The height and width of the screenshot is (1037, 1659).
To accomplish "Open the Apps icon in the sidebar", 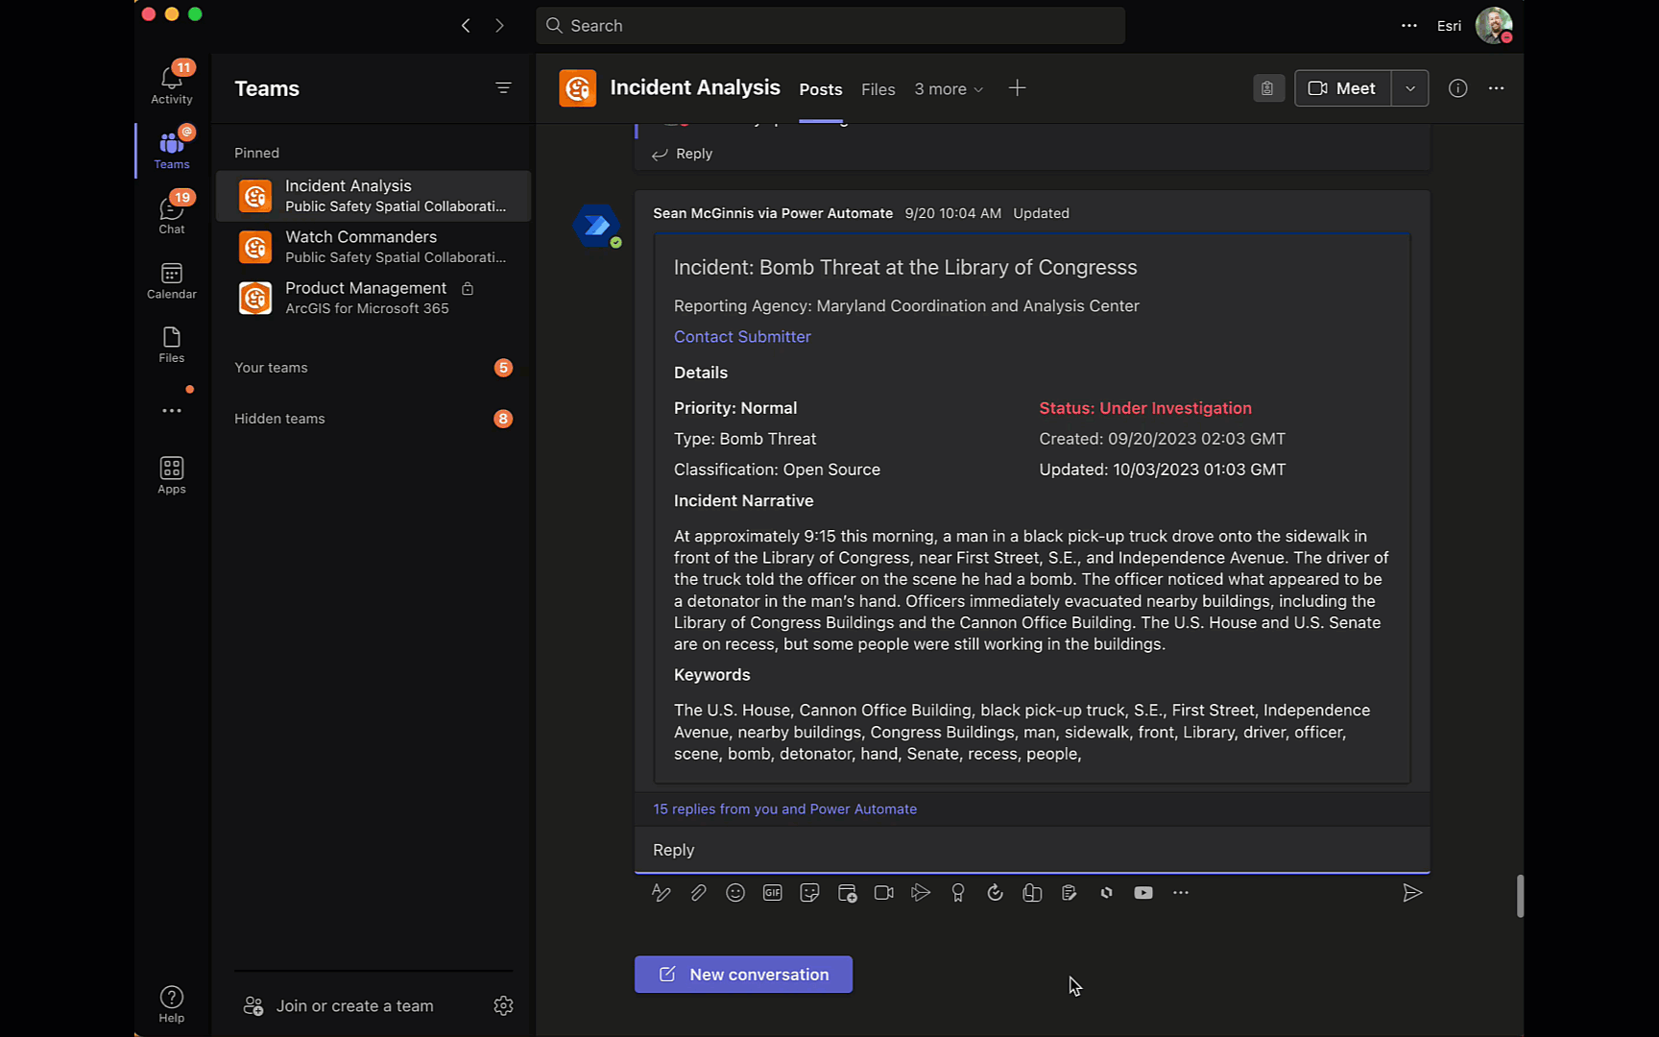I will click(x=172, y=474).
